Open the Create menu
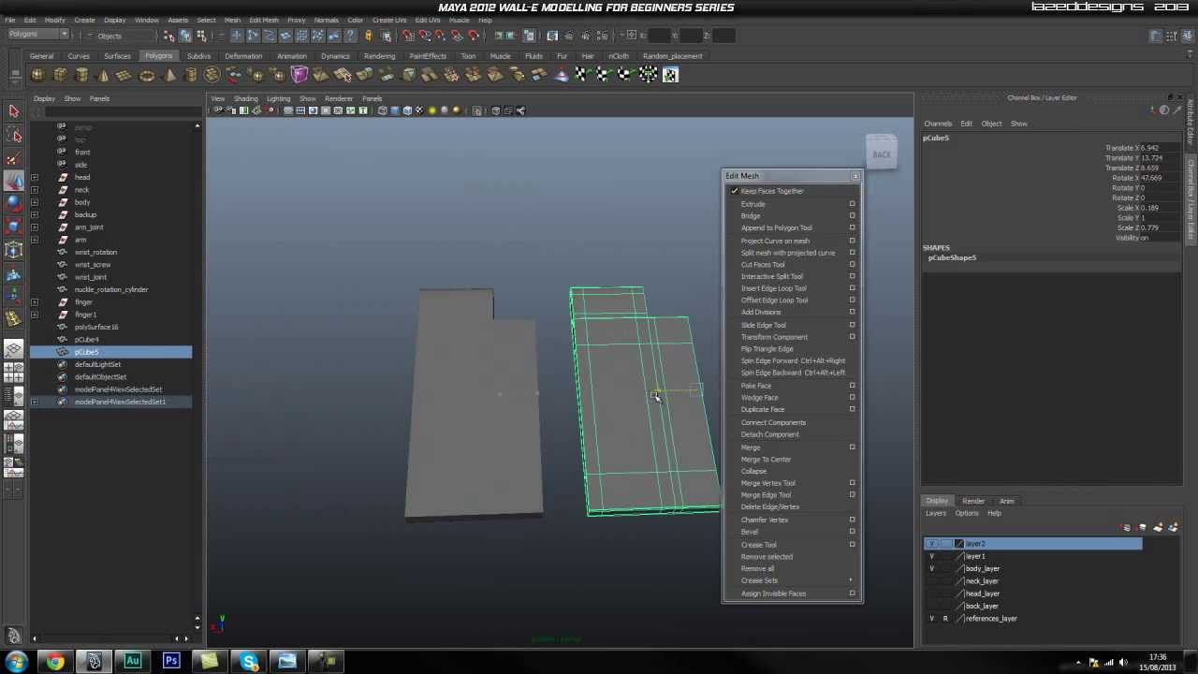This screenshot has height=674, width=1198. (84, 20)
